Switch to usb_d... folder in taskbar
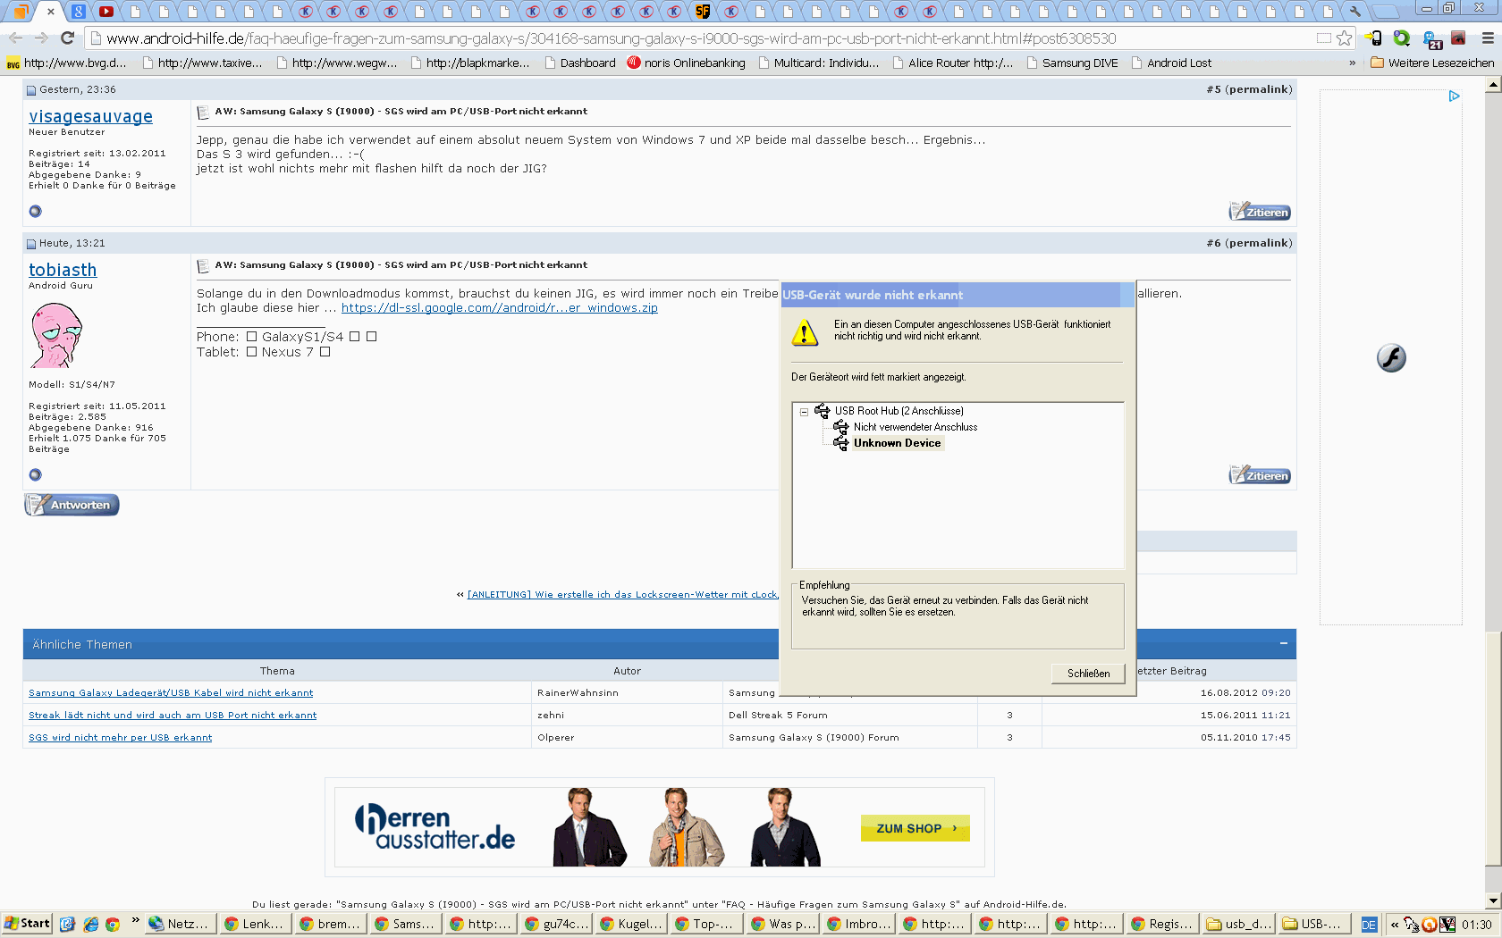This screenshot has height=938, width=1502. click(x=1238, y=924)
